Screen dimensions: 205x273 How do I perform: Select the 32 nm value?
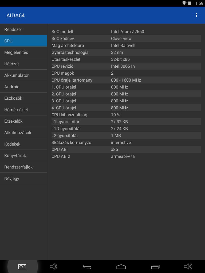[x=117, y=53]
